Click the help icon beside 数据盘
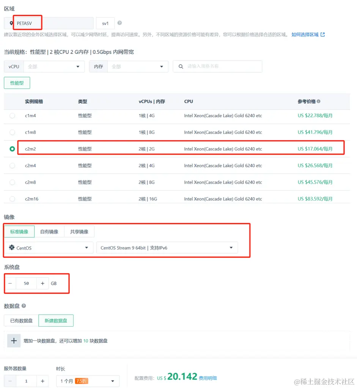This screenshot has width=357, height=388. point(24,306)
